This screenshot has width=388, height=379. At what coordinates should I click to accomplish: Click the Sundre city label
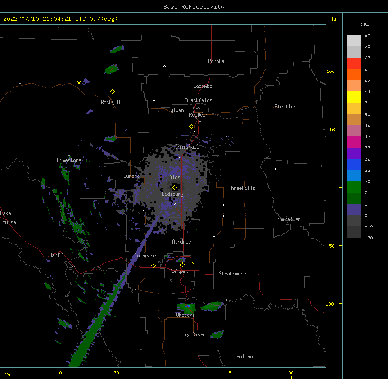131,176
